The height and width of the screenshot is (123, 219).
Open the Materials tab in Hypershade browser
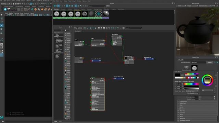point(56,9)
